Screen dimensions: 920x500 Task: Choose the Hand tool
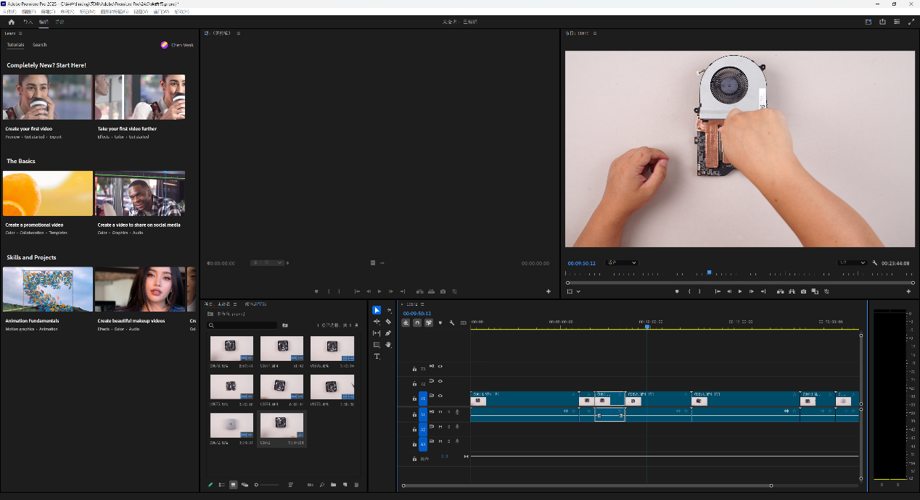click(x=389, y=345)
